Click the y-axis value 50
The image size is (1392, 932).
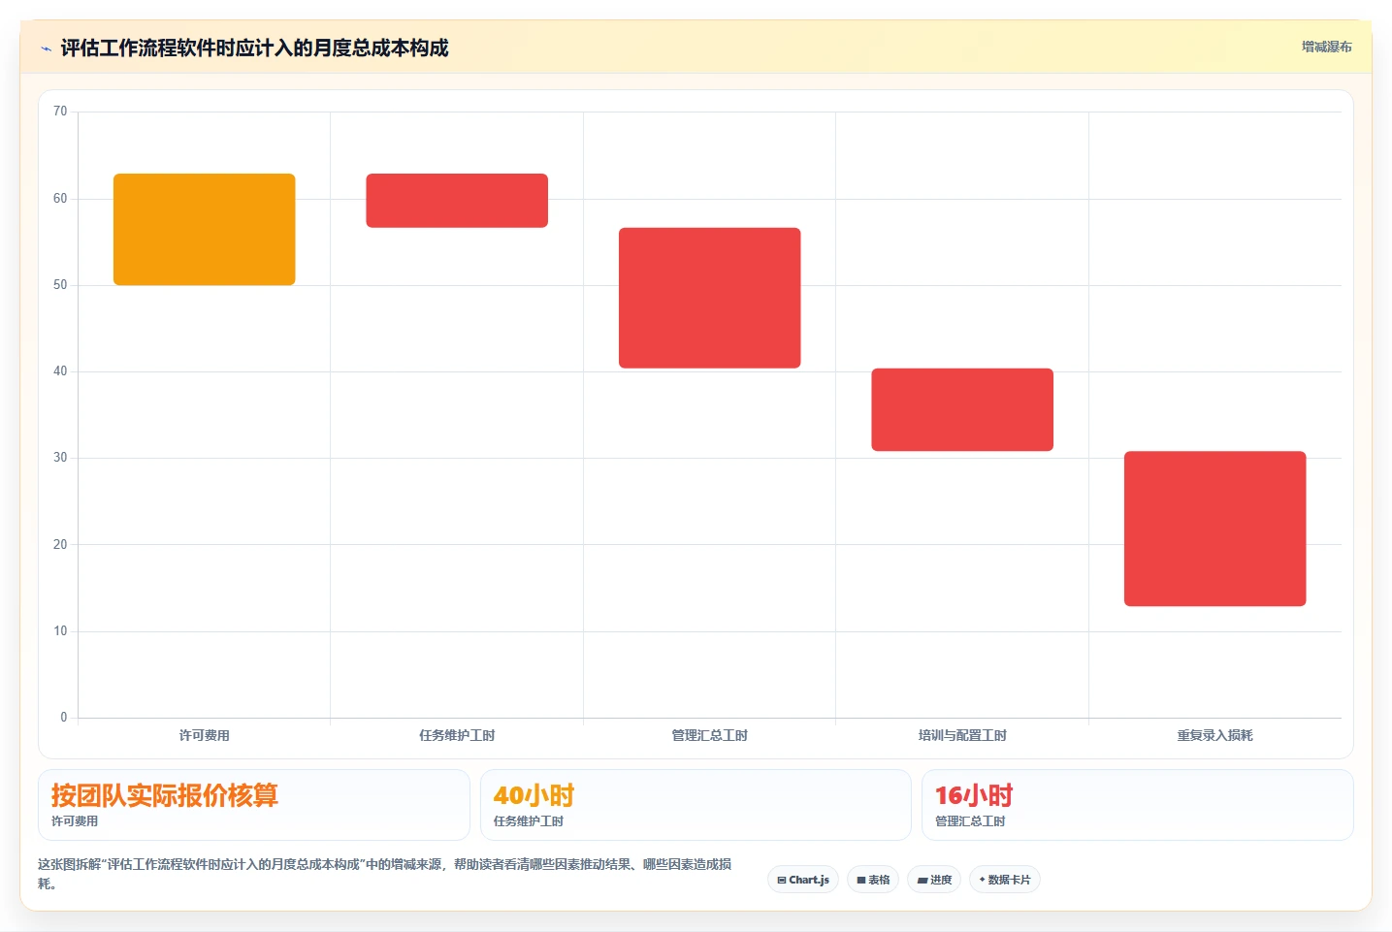60,285
